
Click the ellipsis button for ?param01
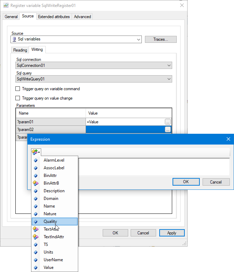click(168, 122)
